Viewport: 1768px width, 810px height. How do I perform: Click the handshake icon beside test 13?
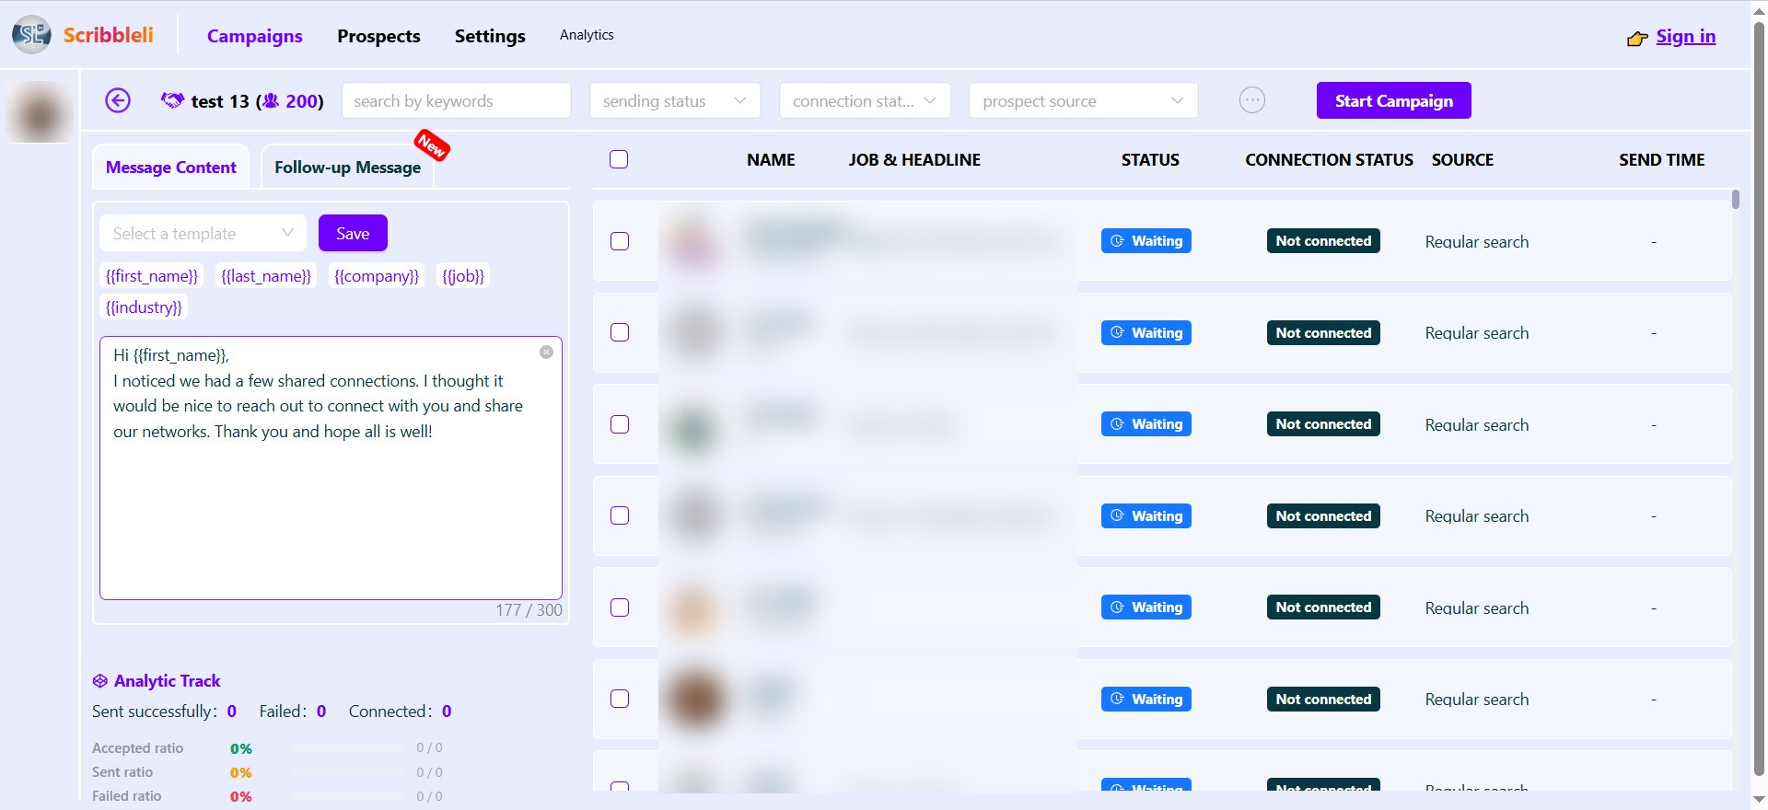pyautogui.click(x=172, y=100)
